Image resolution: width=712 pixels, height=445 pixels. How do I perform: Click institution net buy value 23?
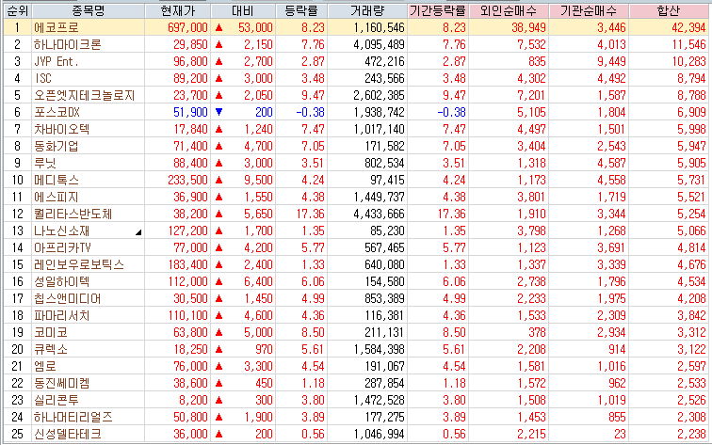(620, 434)
